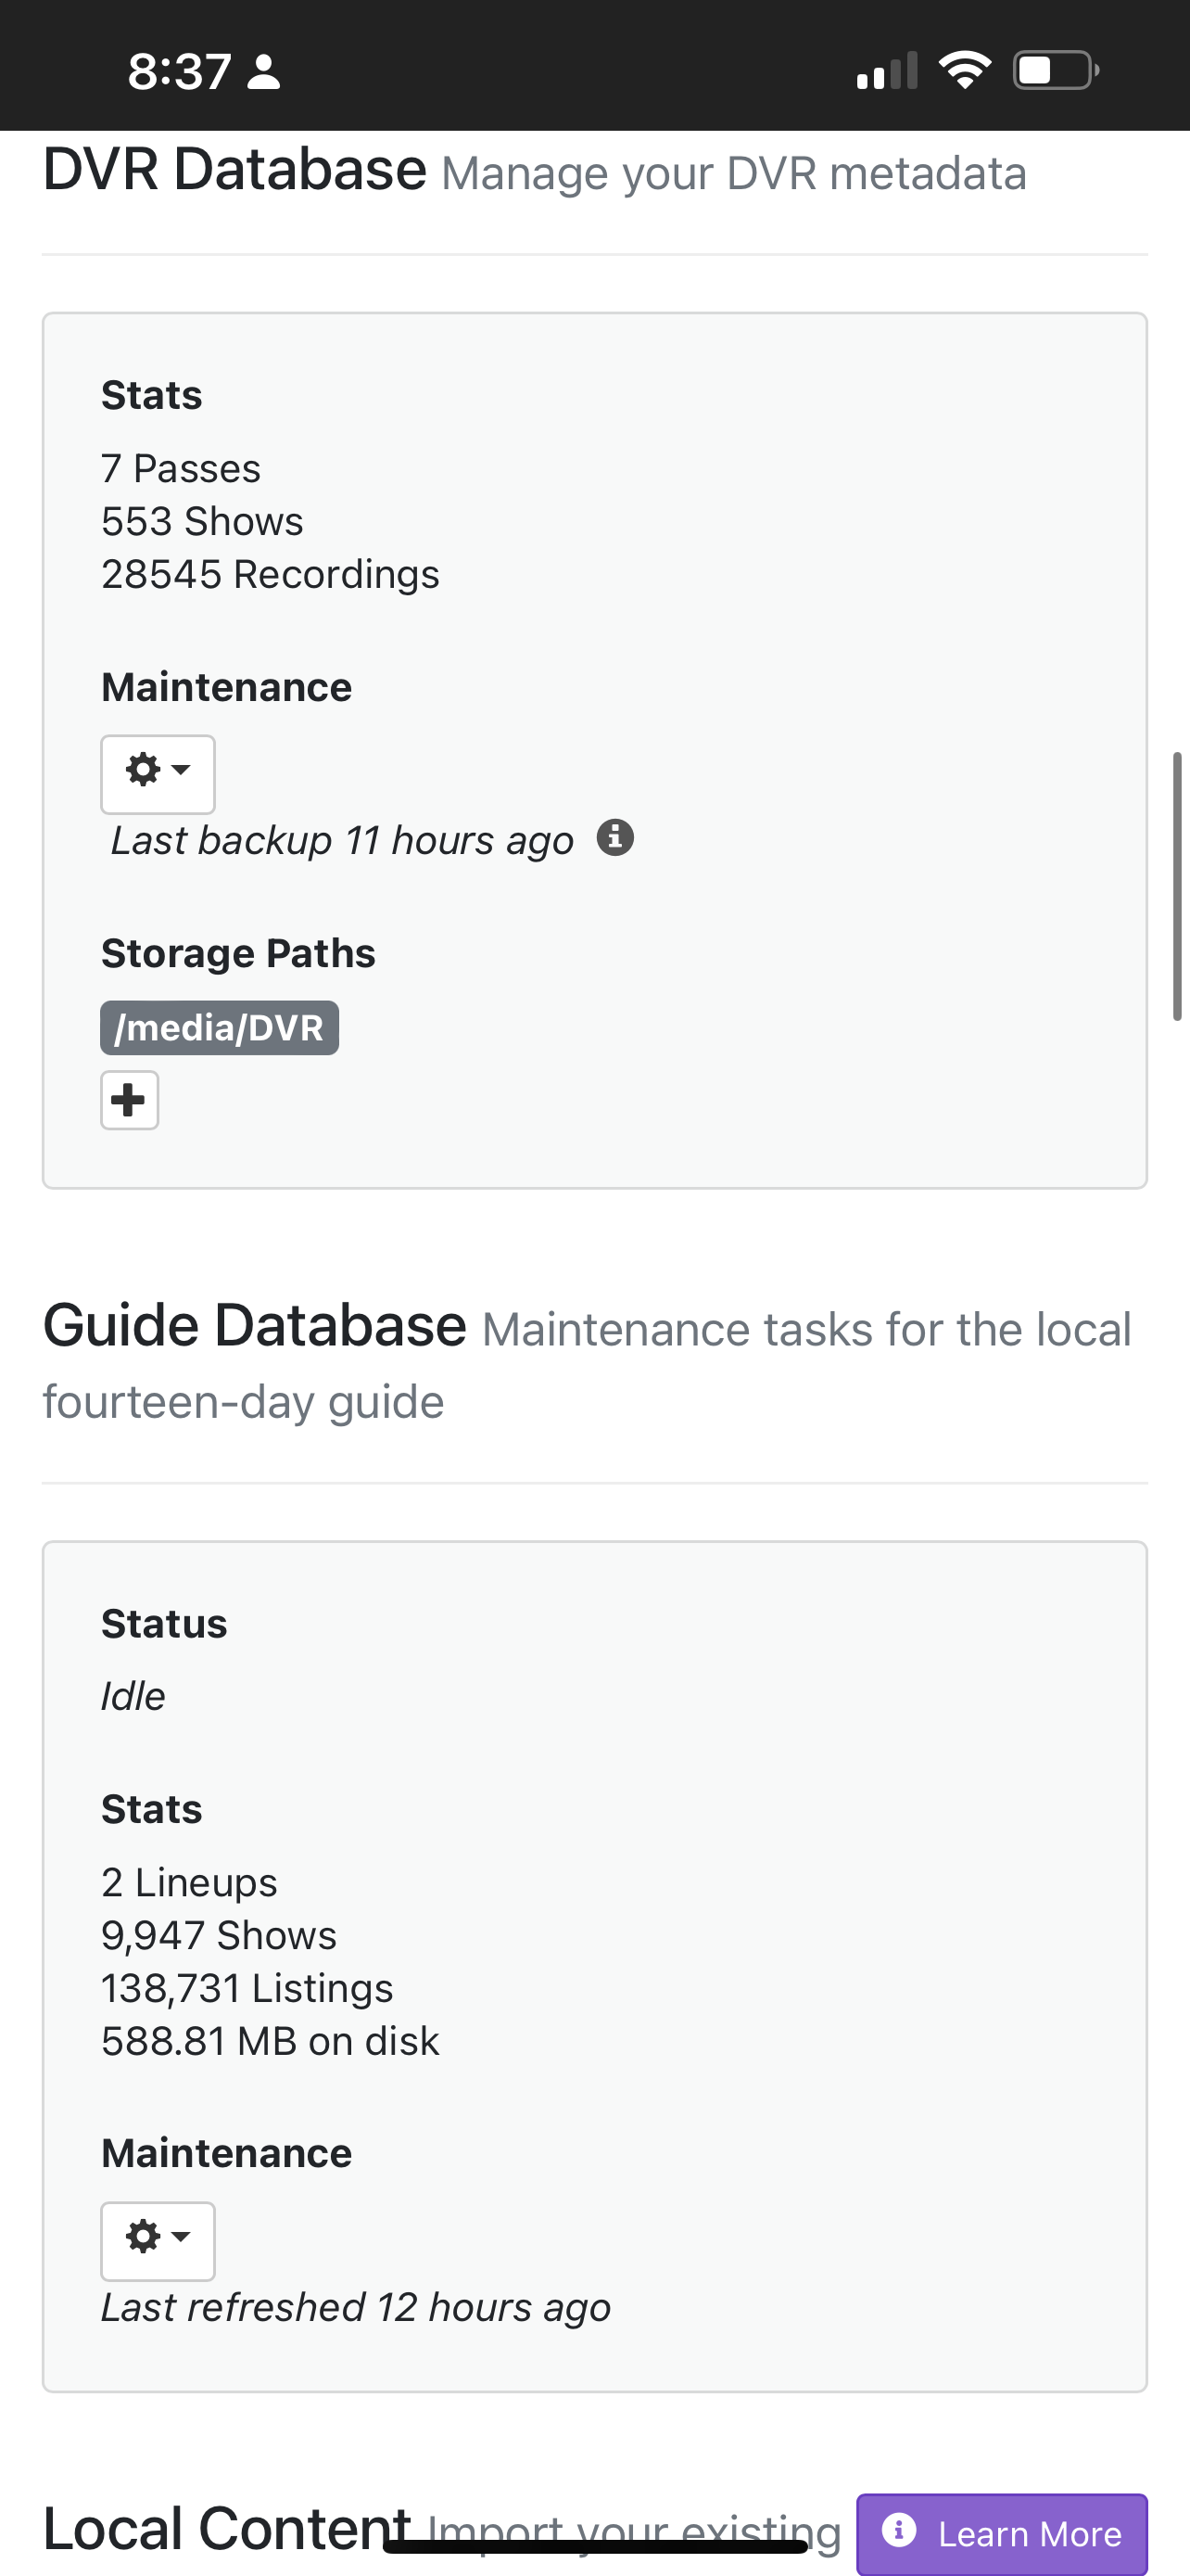Click the DVR Database heading
Viewport: 1190px width, 2576px height.
[x=234, y=169]
